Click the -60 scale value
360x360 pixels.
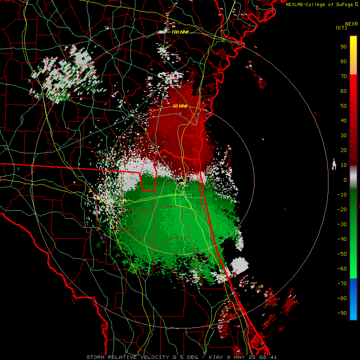coord(342,269)
